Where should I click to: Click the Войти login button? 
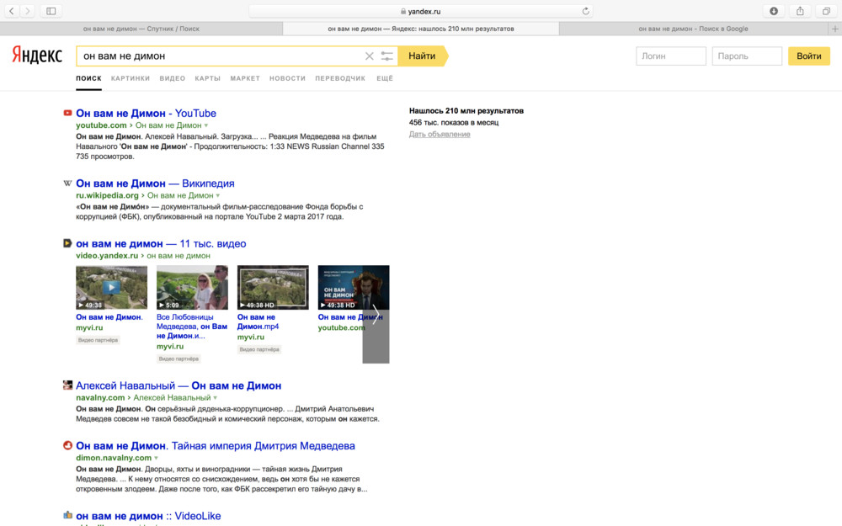(x=808, y=56)
